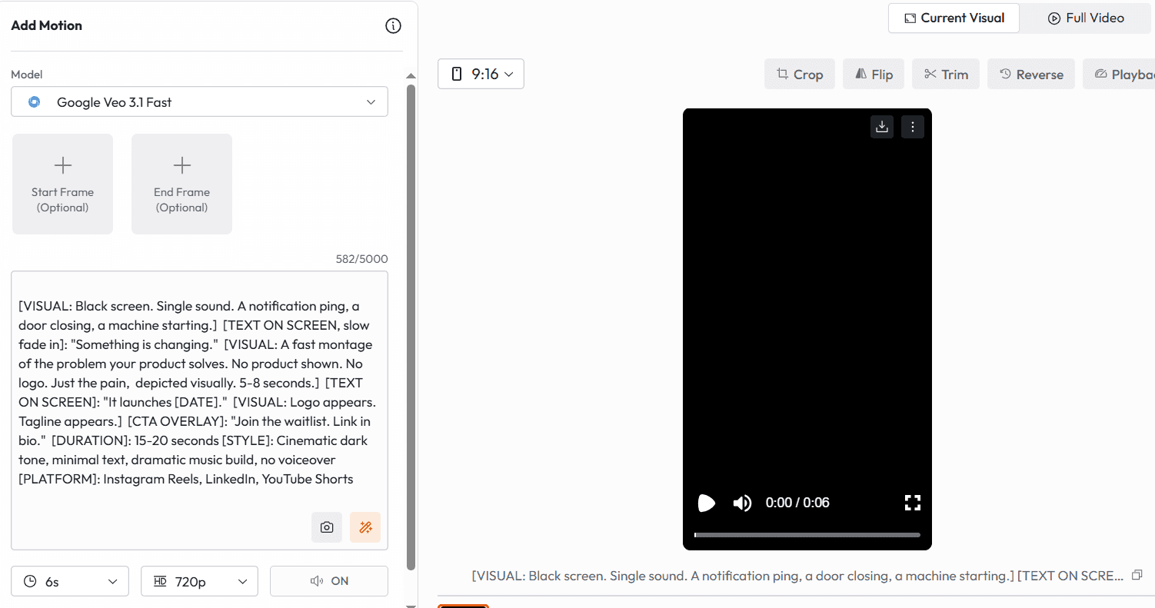The image size is (1155, 608).
Task: Open the 720p resolution dropdown
Action: (199, 581)
